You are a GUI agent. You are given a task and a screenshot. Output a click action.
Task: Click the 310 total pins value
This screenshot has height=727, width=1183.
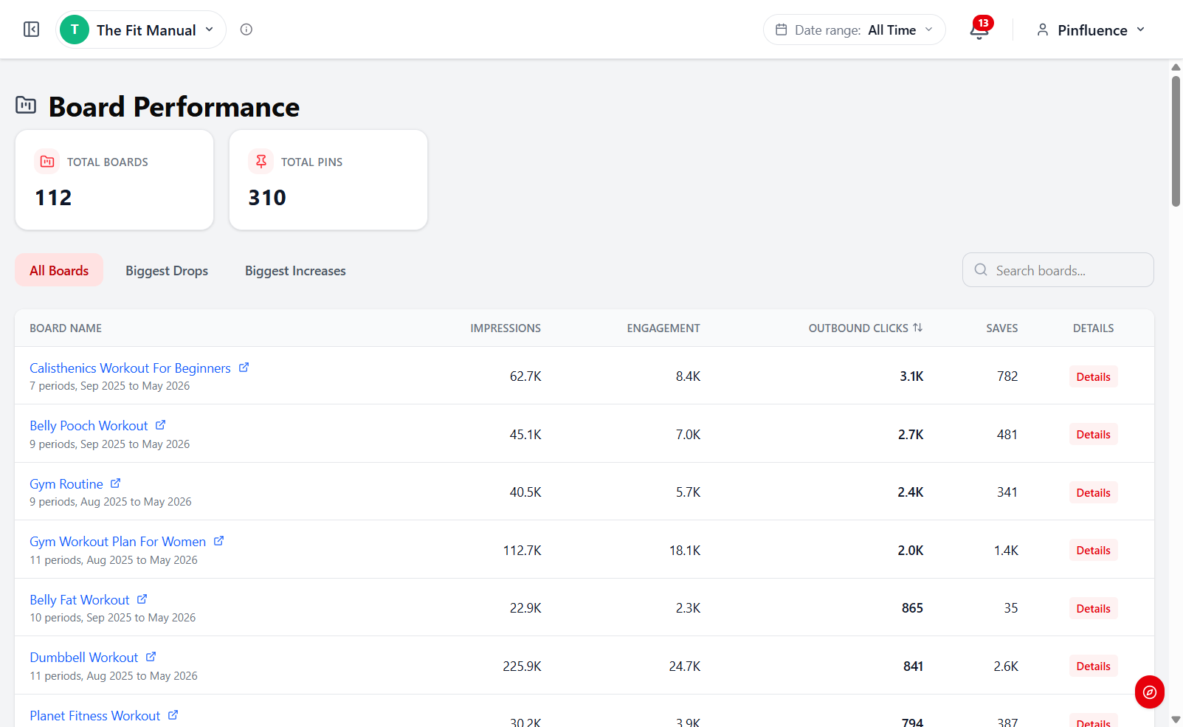tap(267, 198)
